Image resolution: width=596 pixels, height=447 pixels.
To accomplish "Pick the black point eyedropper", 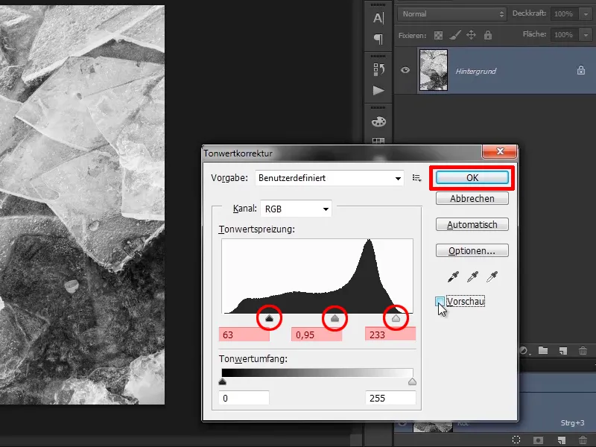I will [x=453, y=276].
